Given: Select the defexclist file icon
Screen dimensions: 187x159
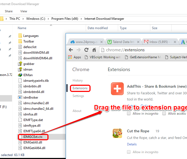Looking at the screenshot, I should (x=20, y=47).
